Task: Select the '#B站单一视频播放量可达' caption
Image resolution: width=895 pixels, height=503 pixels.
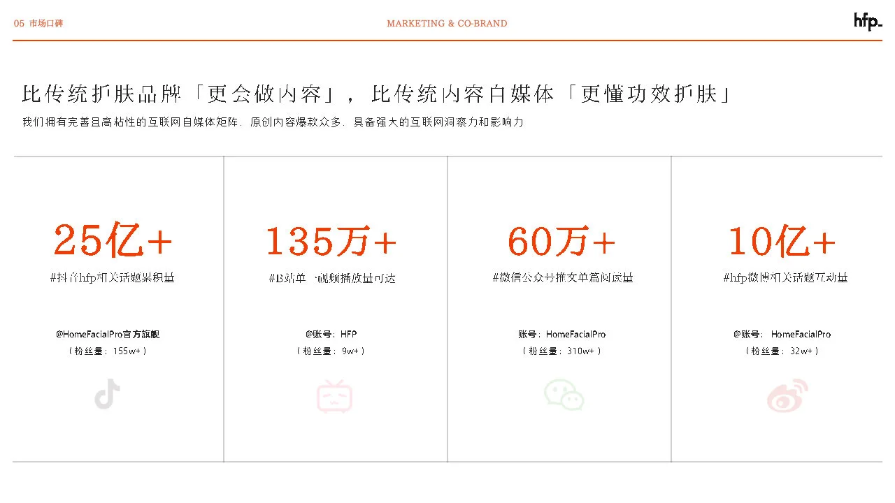Action: [x=332, y=278]
